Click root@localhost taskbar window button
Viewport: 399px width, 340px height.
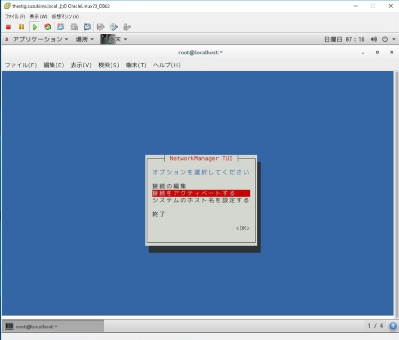pyautogui.click(x=53, y=326)
